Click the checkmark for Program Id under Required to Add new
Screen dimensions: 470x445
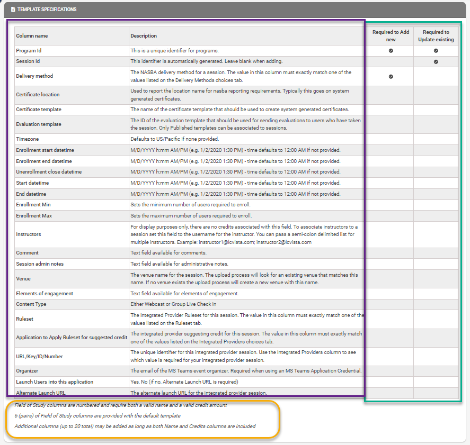pos(391,51)
